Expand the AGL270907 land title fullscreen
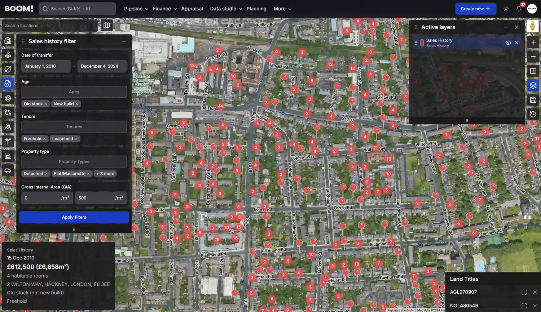The image size is (541, 312). tap(524, 292)
